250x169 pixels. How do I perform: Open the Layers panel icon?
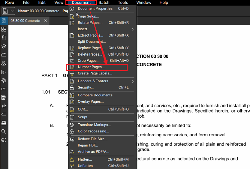click(x=4, y=46)
